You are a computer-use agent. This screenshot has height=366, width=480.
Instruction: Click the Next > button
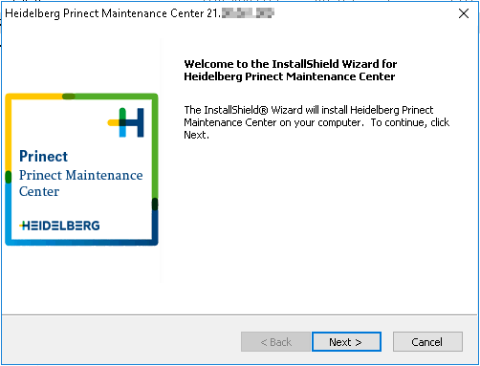point(346,342)
